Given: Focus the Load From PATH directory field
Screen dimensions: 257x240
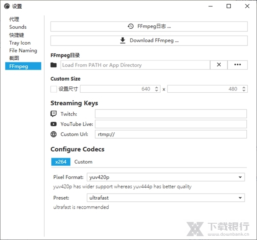Looking at the screenshot, I should [135, 65].
